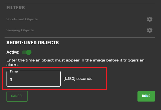Confirm settings with the Done button
Screen dimensions: 161x110
coord(146,96)
